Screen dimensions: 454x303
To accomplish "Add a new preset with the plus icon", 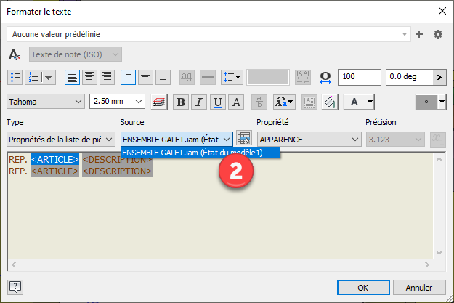I will (419, 34).
